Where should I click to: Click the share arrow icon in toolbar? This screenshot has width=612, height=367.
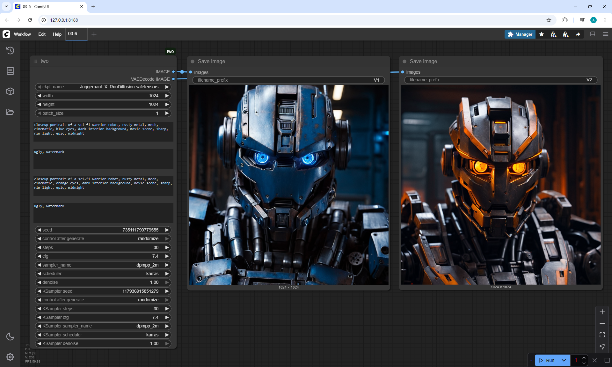578,34
